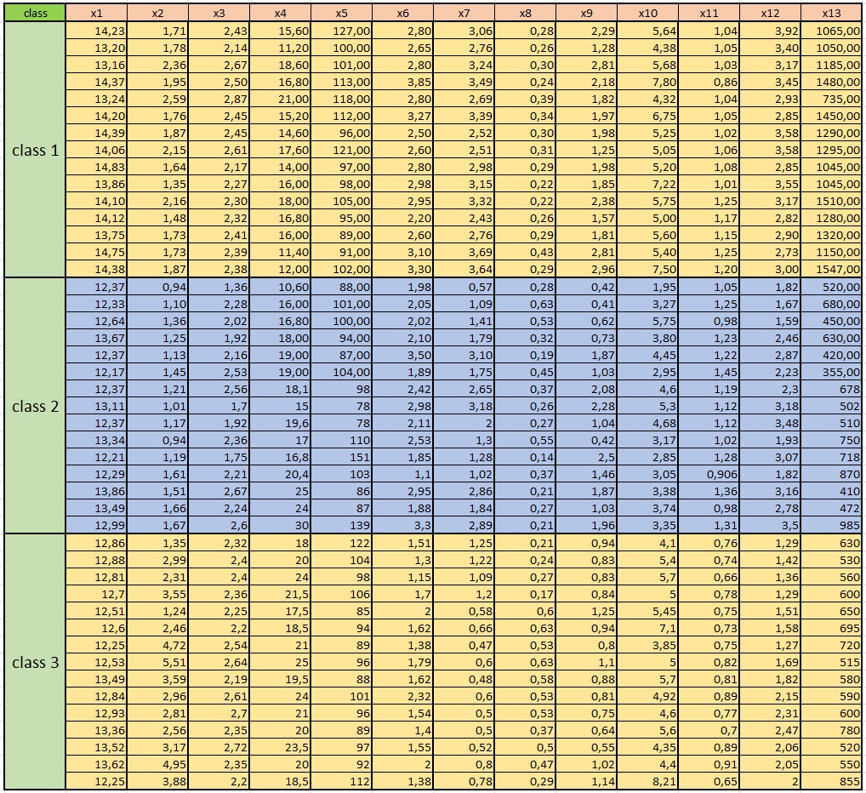
Task: Select the x13 cell showing 355,00
Action: (x=831, y=372)
